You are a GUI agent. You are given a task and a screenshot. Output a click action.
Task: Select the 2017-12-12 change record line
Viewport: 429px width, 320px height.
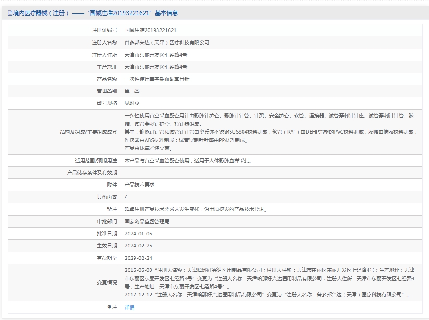(267, 295)
